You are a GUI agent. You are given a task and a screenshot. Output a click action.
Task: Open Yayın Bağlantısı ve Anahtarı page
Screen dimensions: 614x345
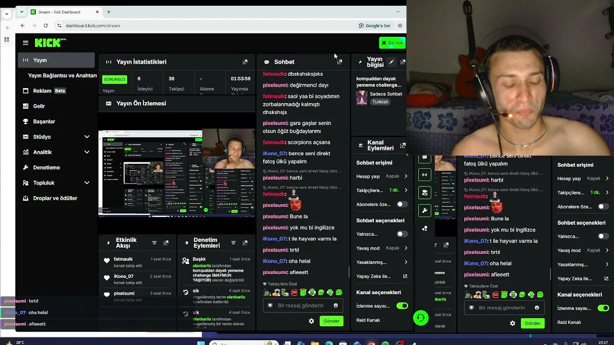(62, 76)
